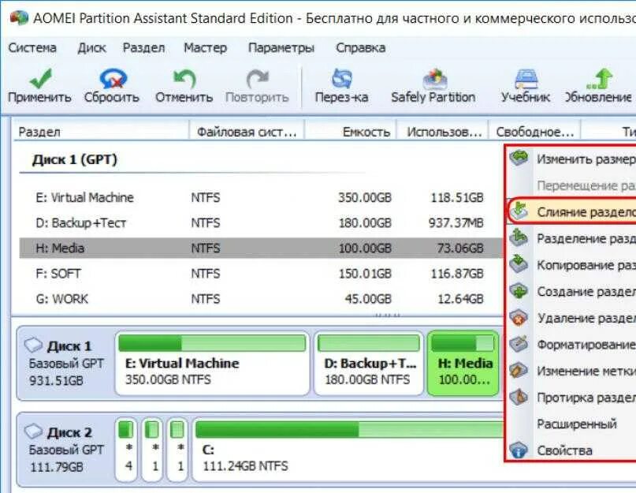Open the Учебник (Tutorial) toolbar icon
The height and width of the screenshot is (493, 636).
click(x=526, y=78)
